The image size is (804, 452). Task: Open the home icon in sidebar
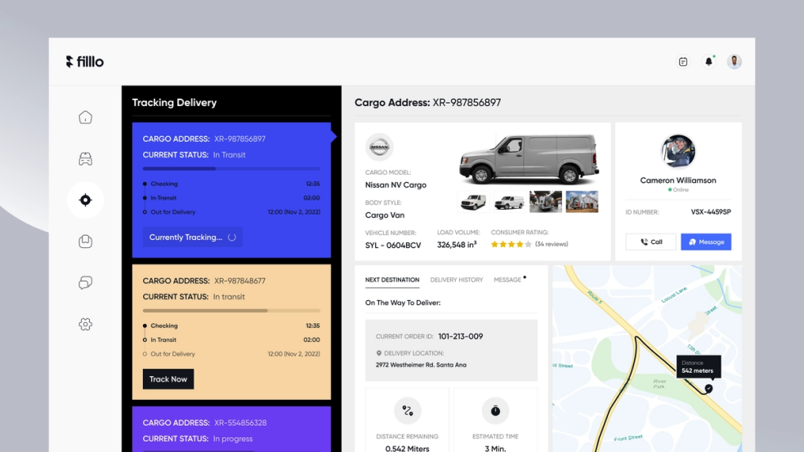point(85,117)
